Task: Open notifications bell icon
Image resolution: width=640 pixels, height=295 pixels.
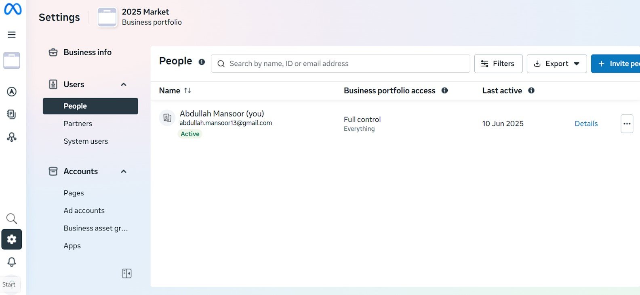Action: 12,262
